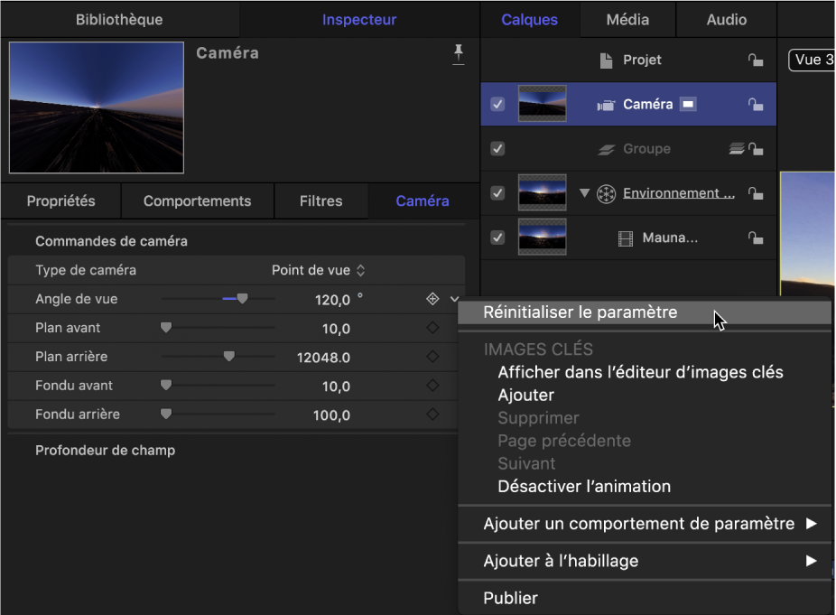The image size is (836, 615).
Task: Switch to the Média tab
Action: (x=627, y=19)
